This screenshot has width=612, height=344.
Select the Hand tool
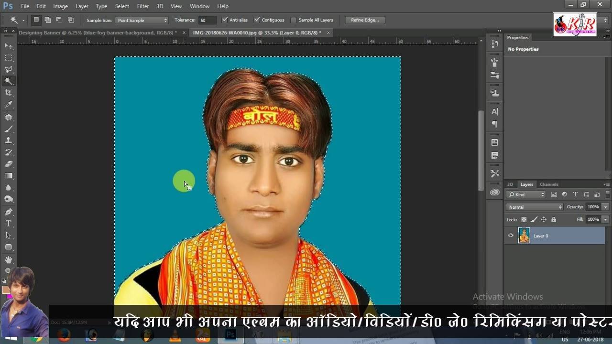click(x=9, y=259)
